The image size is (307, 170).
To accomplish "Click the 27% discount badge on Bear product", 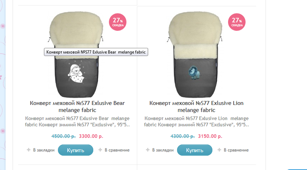I will pyautogui.click(x=118, y=22).
